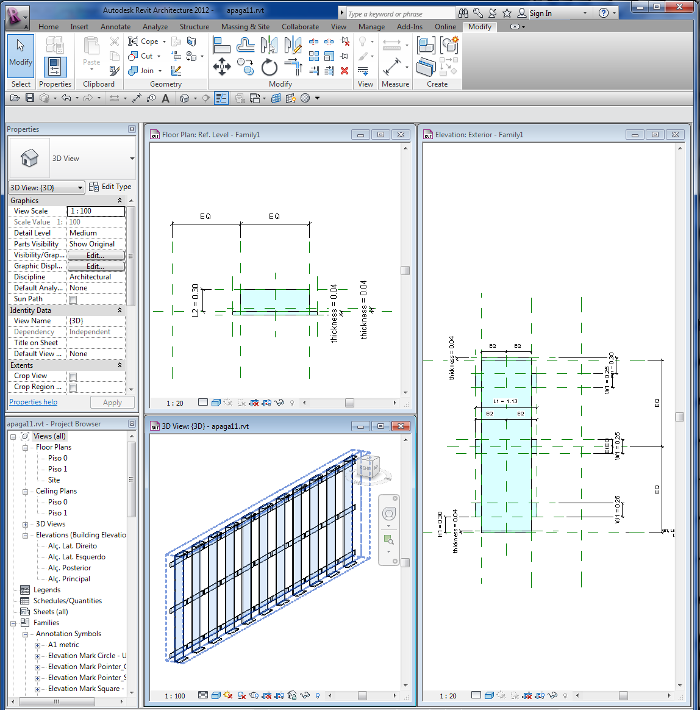Select the Modify arrow tool
The height and width of the screenshot is (710, 700).
pyautogui.click(x=20, y=55)
